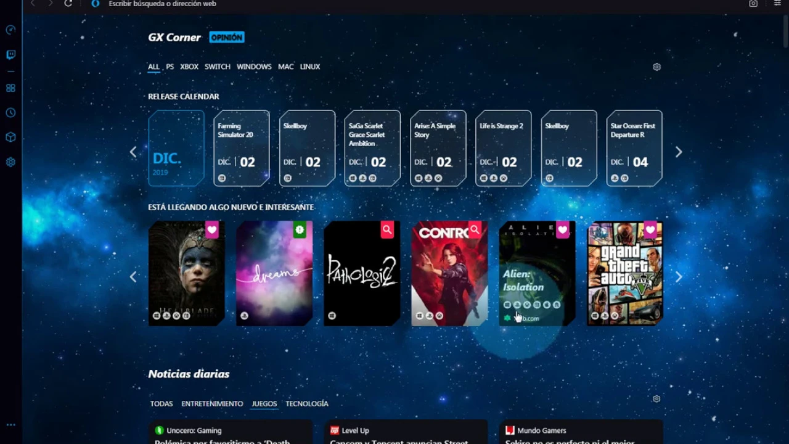Filter releases by SWITCH
Viewport: 789px width, 444px height.
218,67
